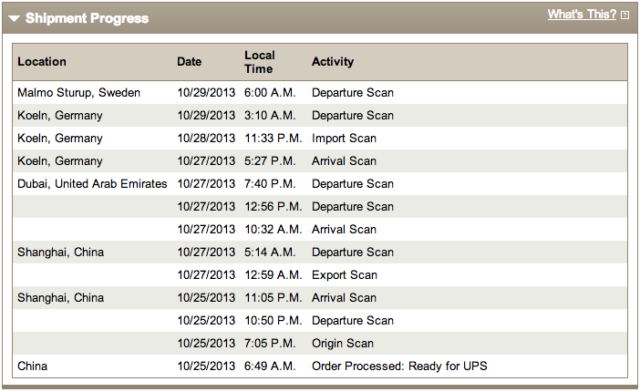Click the Export Scan activity entry
This screenshot has height=392, width=640.
344,275
